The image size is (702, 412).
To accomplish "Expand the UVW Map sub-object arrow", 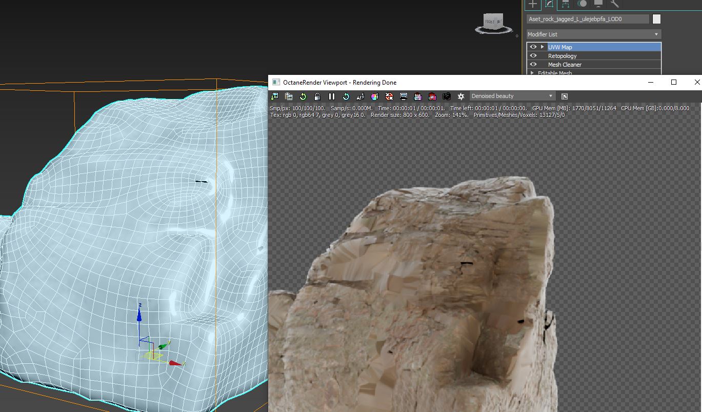I will click(542, 47).
